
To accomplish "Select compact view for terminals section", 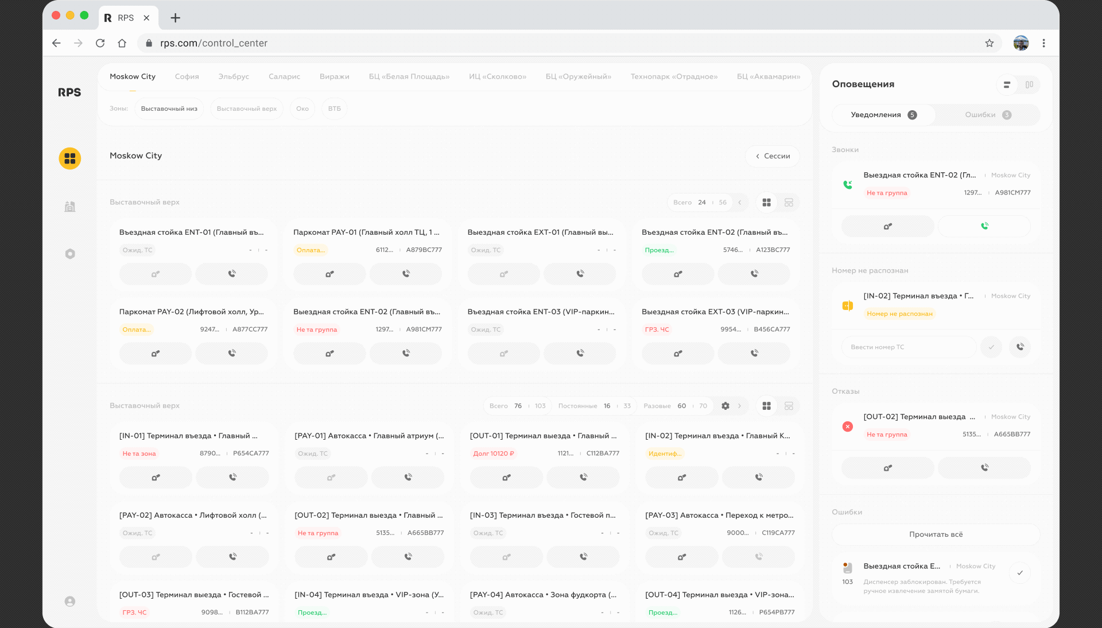I will pyautogui.click(x=789, y=406).
